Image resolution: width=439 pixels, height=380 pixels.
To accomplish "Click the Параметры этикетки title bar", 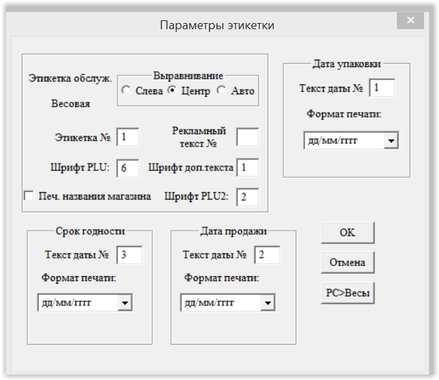I will click(x=217, y=25).
